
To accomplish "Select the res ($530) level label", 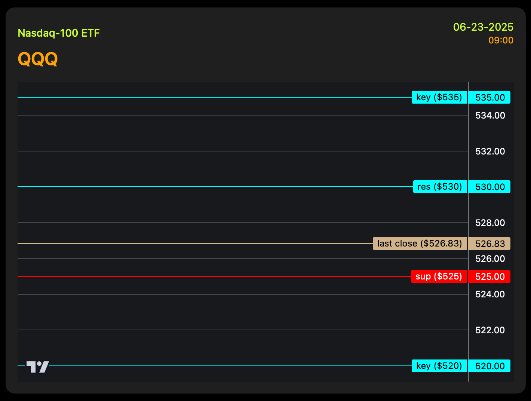I will (440, 187).
